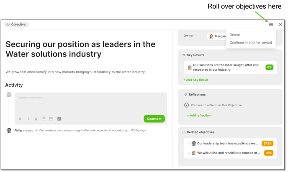288x172 pixels.
Task: Post with the green Comment button
Action: [154, 119]
